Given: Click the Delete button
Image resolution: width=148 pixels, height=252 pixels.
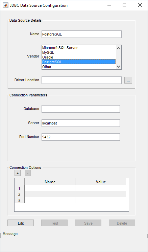Looking at the screenshot, I should click(x=122, y=223).
